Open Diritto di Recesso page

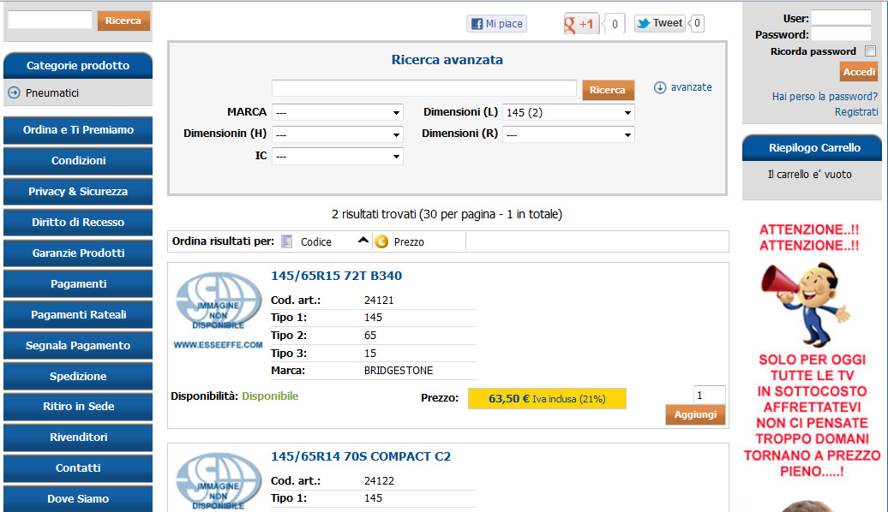(78, 223)
